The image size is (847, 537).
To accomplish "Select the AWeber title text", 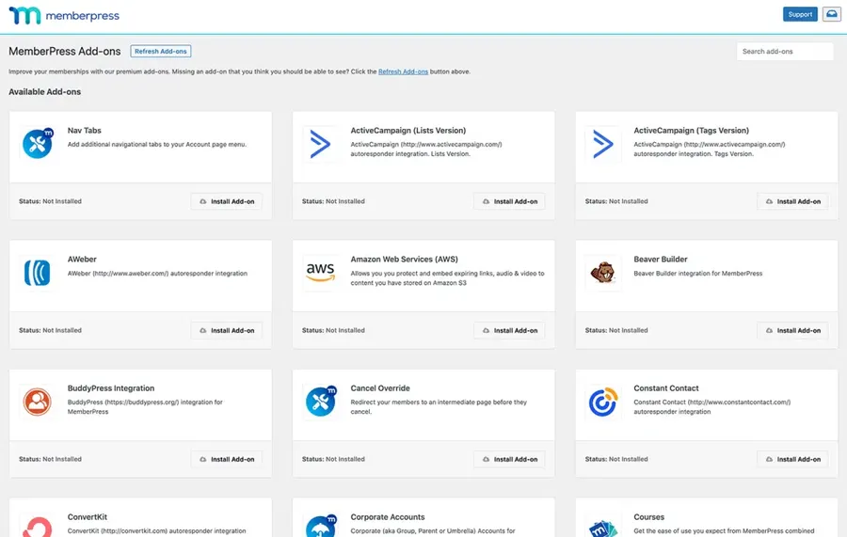I will 82,259.
